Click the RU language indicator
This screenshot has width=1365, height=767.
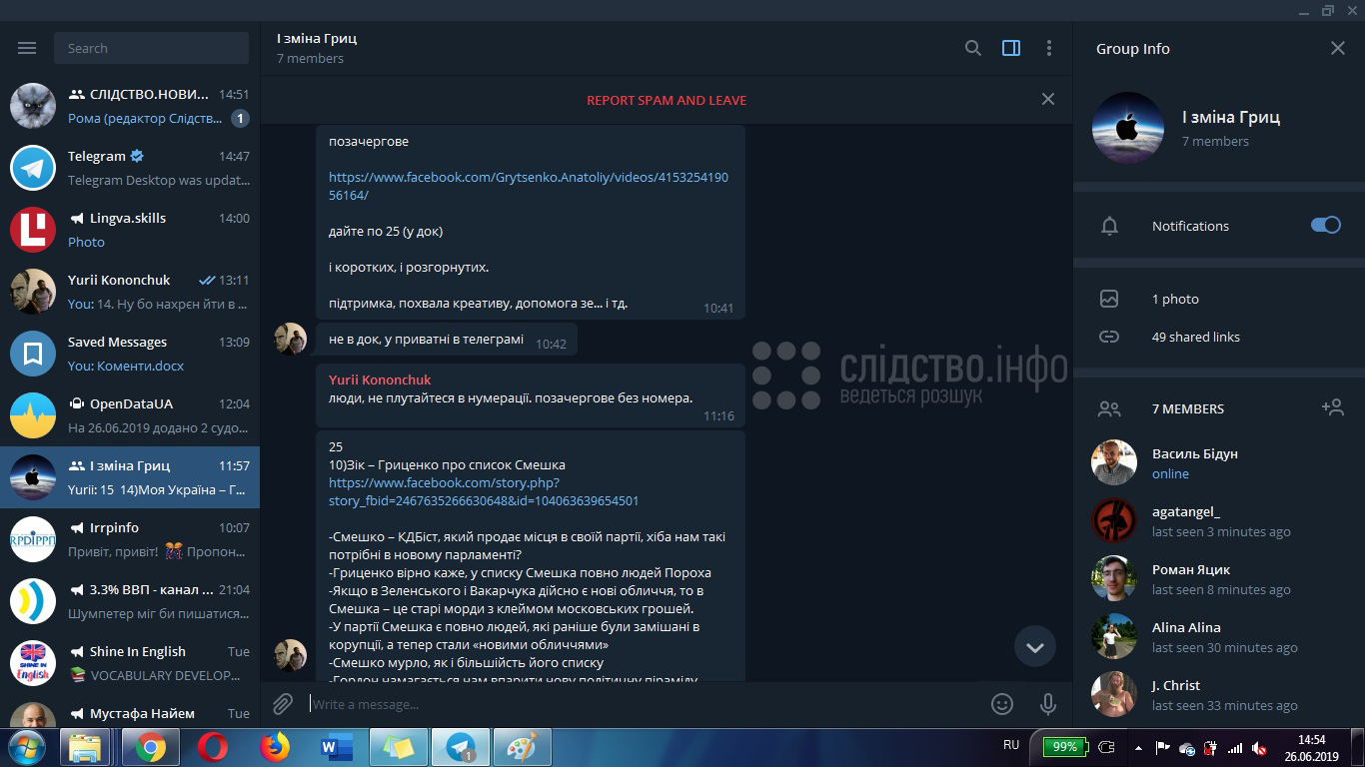1011,746
